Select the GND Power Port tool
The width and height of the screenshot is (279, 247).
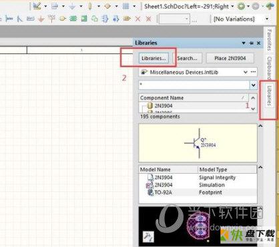[x=41, y=19]
